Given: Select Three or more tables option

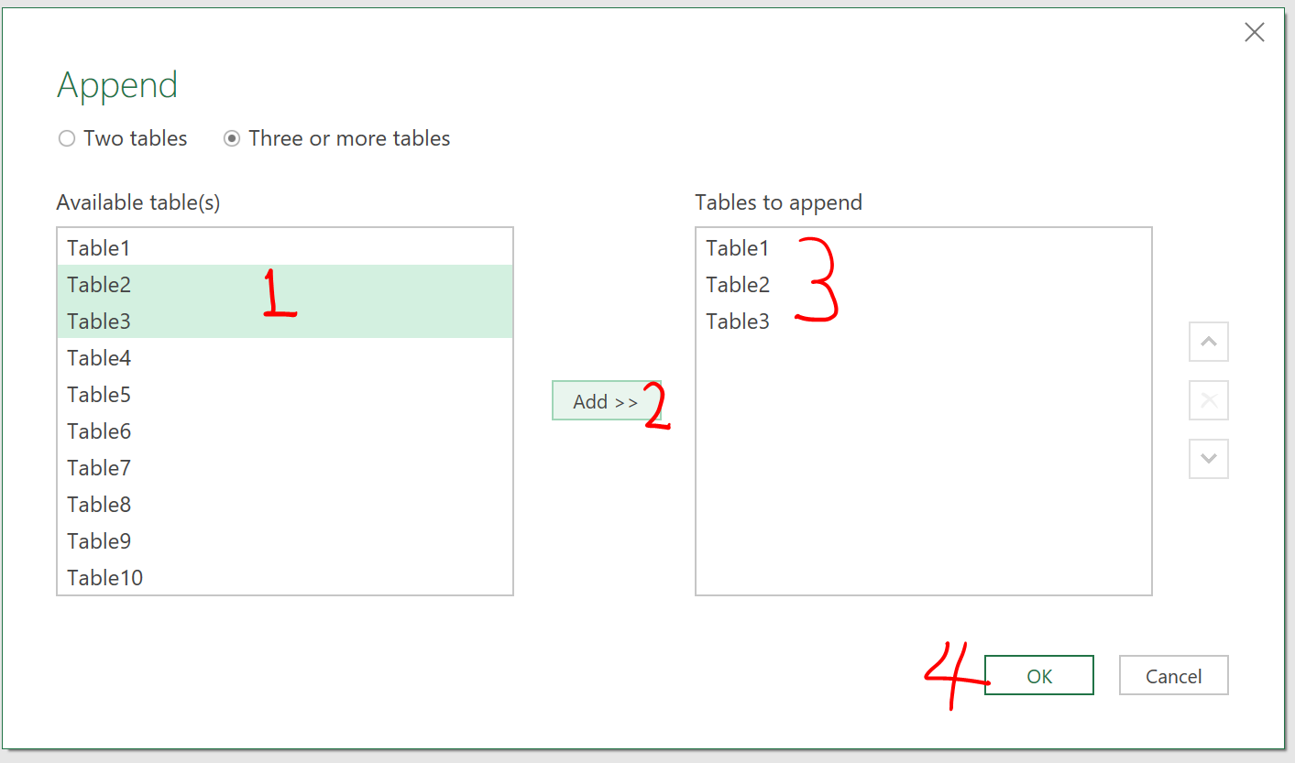Looking at the screenshot, I should [x=233, y=139].
